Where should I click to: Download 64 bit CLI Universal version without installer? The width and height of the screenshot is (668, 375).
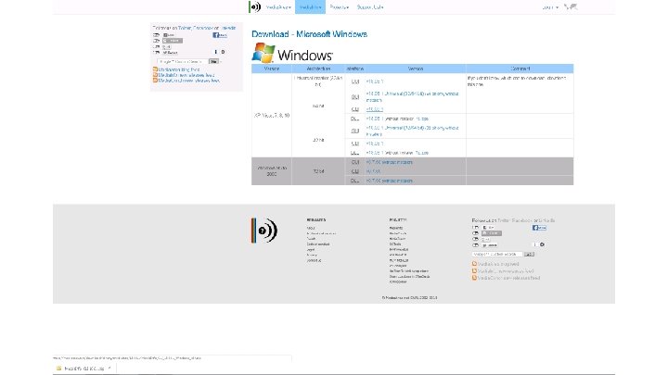pyautogui.click(x=412, y=96)
